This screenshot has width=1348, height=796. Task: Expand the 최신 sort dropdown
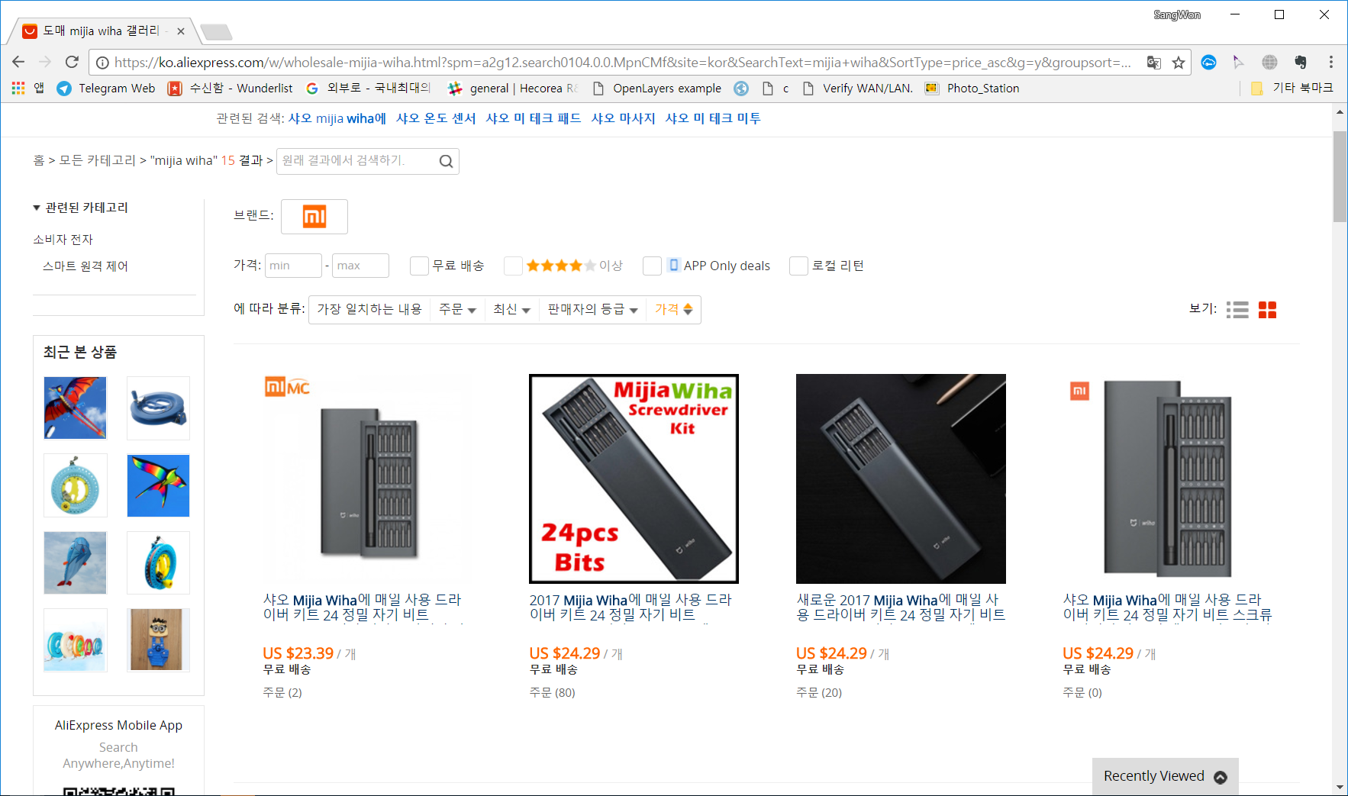tap(511, 309)
